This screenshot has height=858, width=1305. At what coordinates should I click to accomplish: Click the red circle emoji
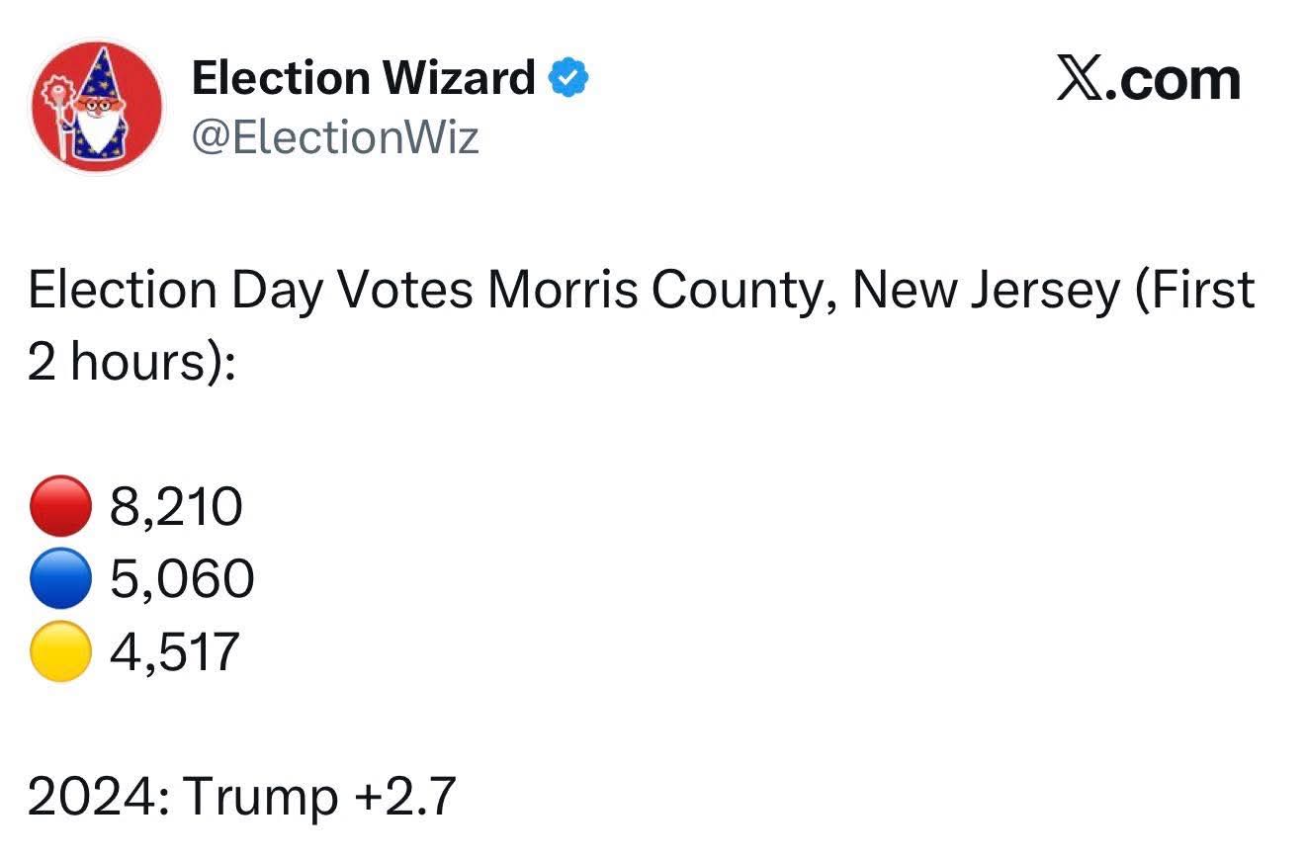pos(61,508)
